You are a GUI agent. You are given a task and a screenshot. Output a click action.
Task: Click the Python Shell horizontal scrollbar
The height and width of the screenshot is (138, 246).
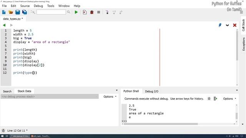[161, 124]
